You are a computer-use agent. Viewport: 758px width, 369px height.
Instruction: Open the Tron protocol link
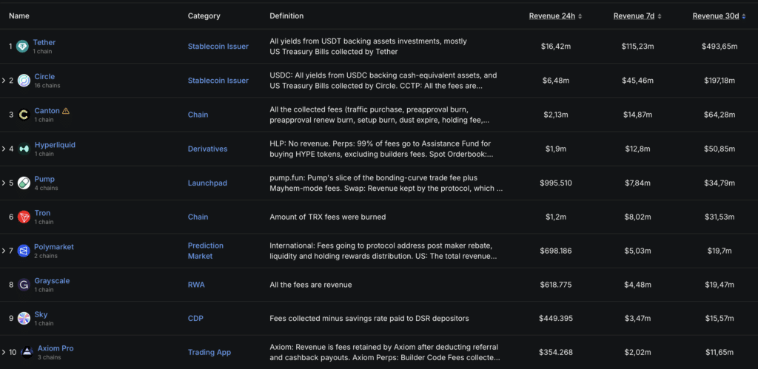(42, 213)
